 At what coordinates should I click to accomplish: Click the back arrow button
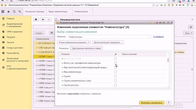point(43,20)
